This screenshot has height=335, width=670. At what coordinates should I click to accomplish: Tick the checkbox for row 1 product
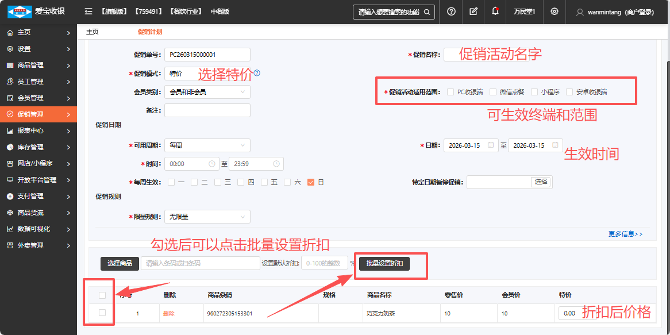[102, 313]
